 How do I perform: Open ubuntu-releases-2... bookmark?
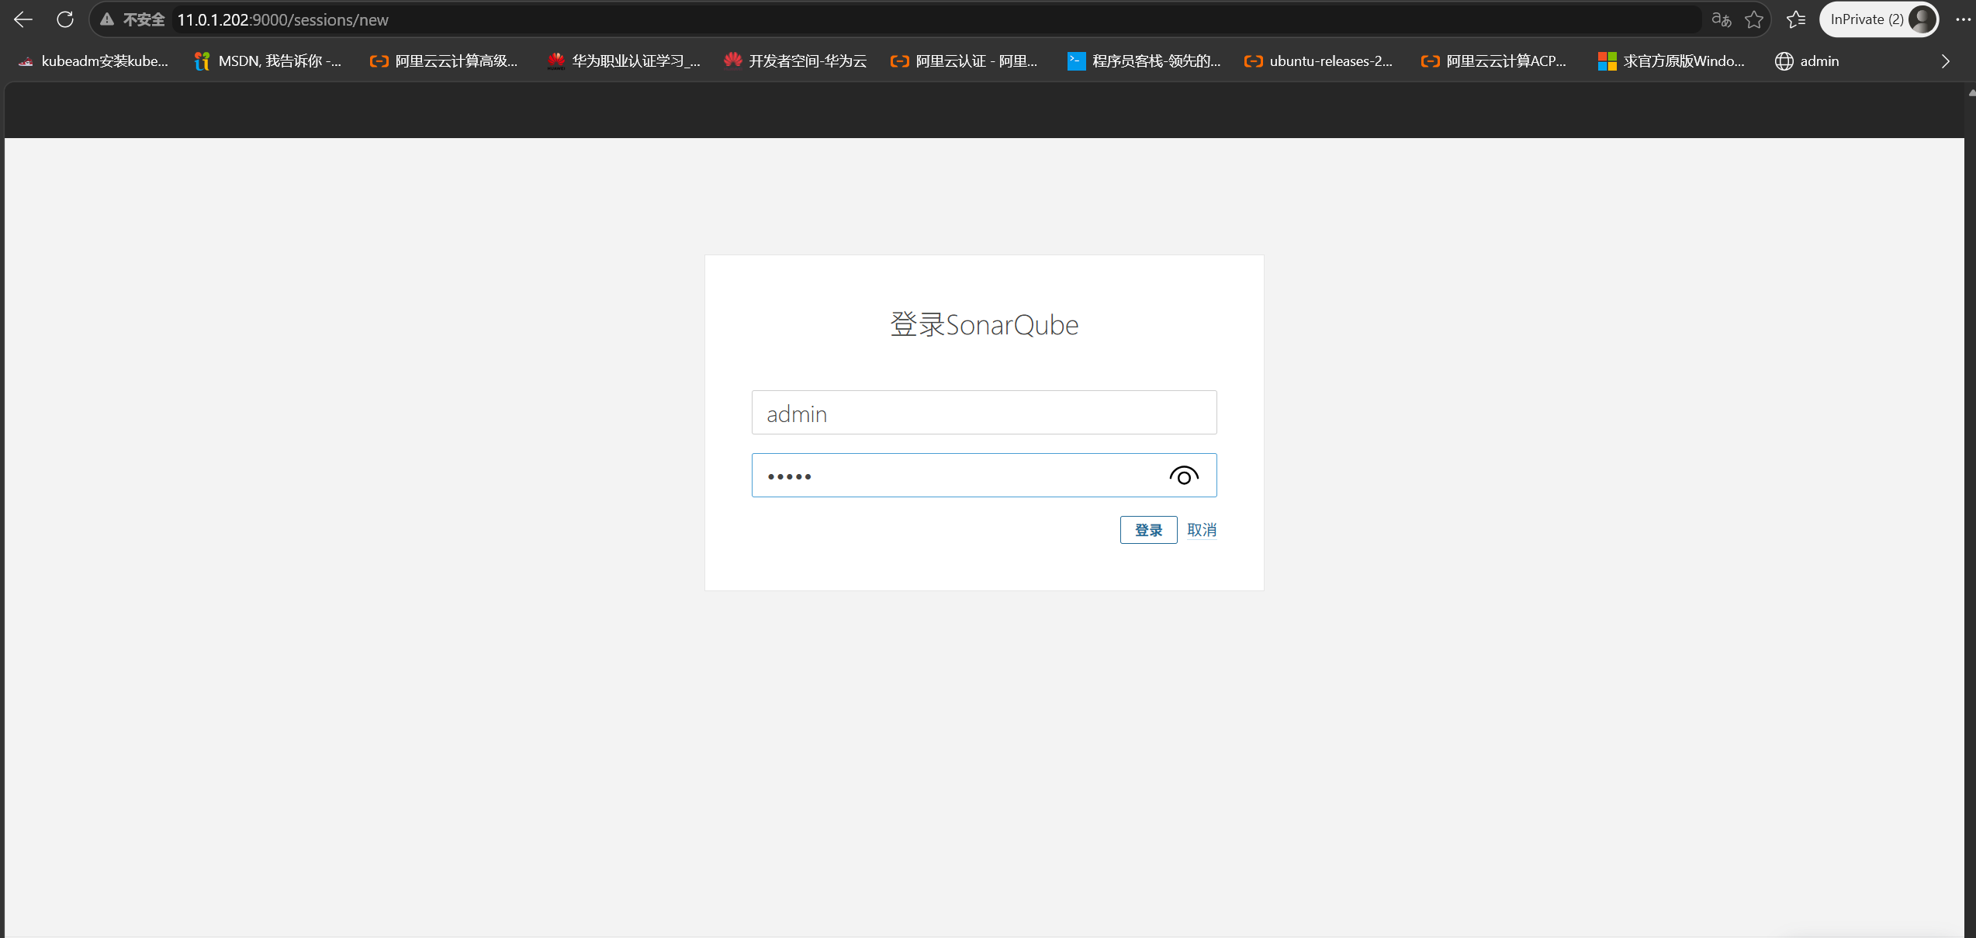[x=1319, y=61]
